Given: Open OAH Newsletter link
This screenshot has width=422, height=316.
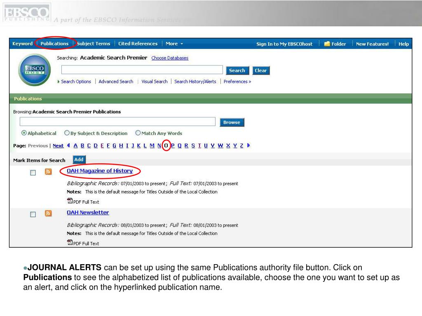Looking at the screenshot, I should pyautogui.click(x=88, y=212).
